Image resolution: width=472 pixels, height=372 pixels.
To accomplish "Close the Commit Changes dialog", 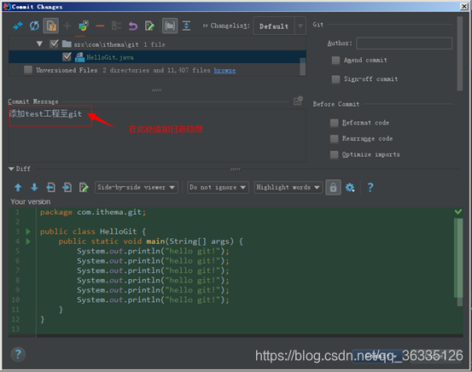I will click(x=463, y=6).
